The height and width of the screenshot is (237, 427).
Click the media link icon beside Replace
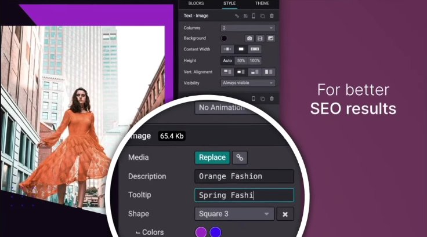[240, 158]
